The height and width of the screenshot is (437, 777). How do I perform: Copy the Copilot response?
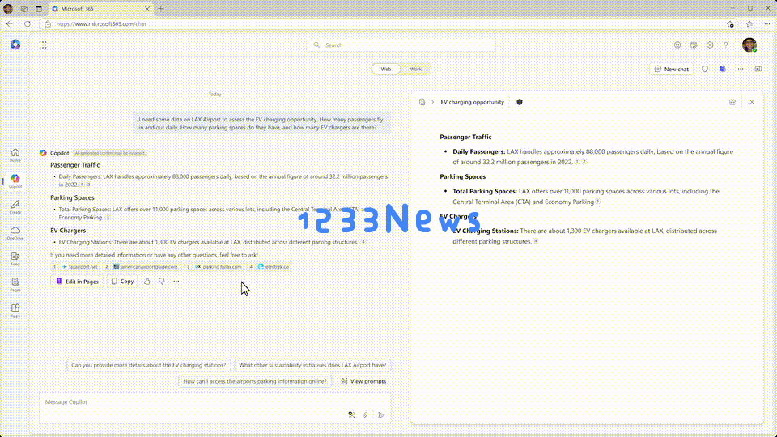tap(122, 282)
